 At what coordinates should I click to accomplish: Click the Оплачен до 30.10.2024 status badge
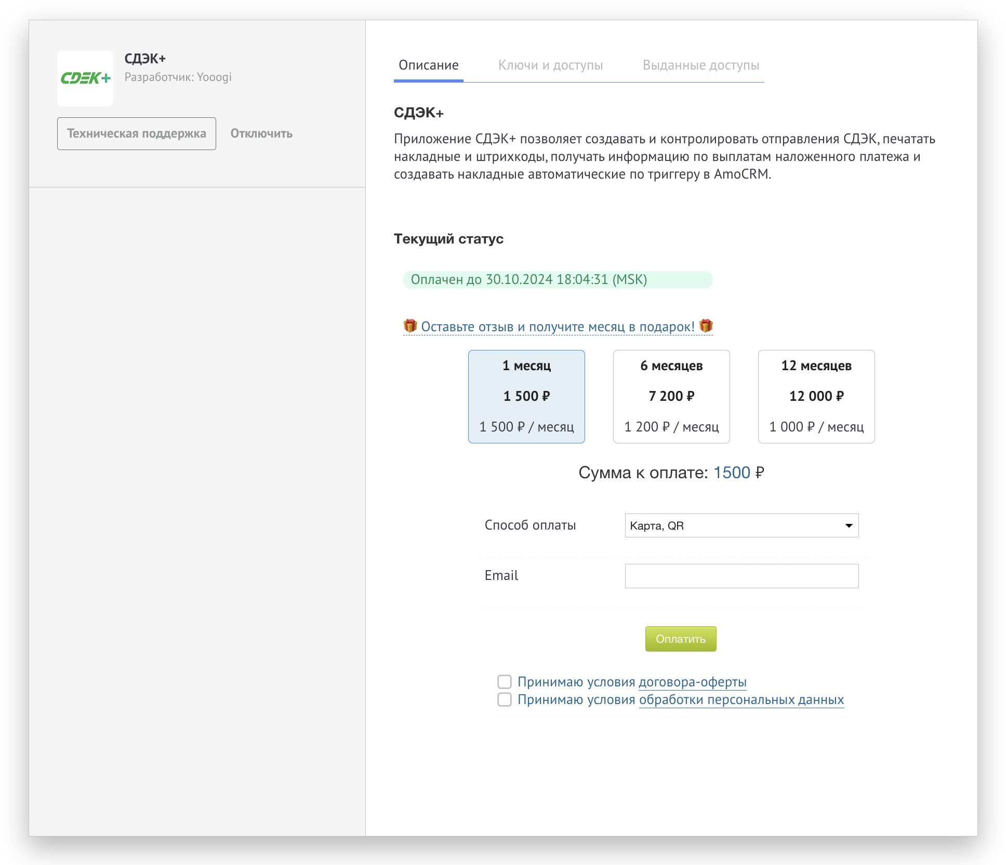(x=558, y=279)
